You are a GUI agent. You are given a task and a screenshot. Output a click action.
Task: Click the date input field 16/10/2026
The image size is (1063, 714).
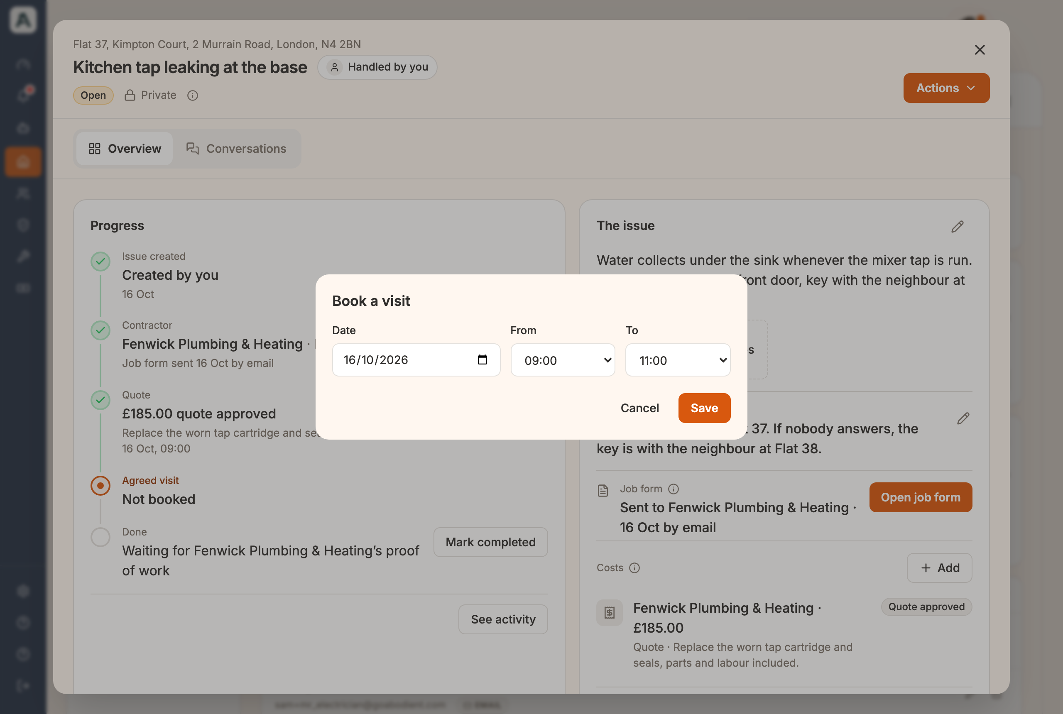[416, 360]
